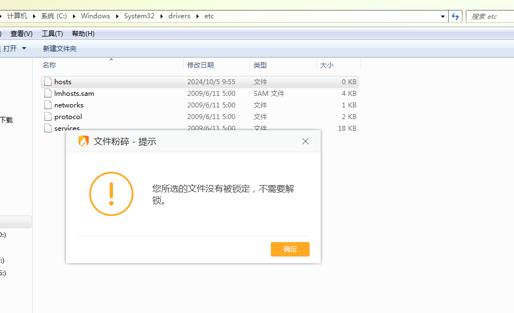The height and width of the screenshot is (313, 514).
Task: Click the orange exclamation warning icon
Action: (111, 194)
